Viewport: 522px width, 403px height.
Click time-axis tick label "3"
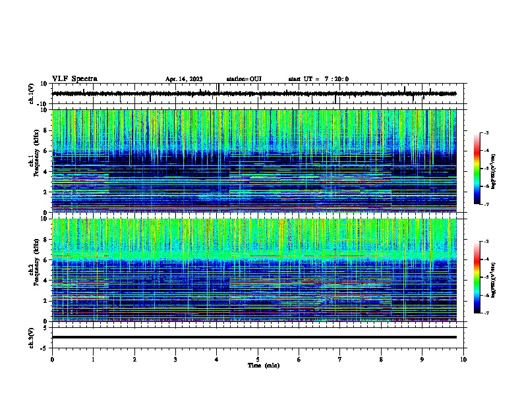point(175,360)
